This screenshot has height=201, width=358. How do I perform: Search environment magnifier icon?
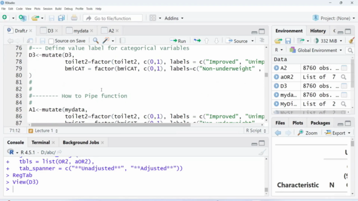pos(350,50)
